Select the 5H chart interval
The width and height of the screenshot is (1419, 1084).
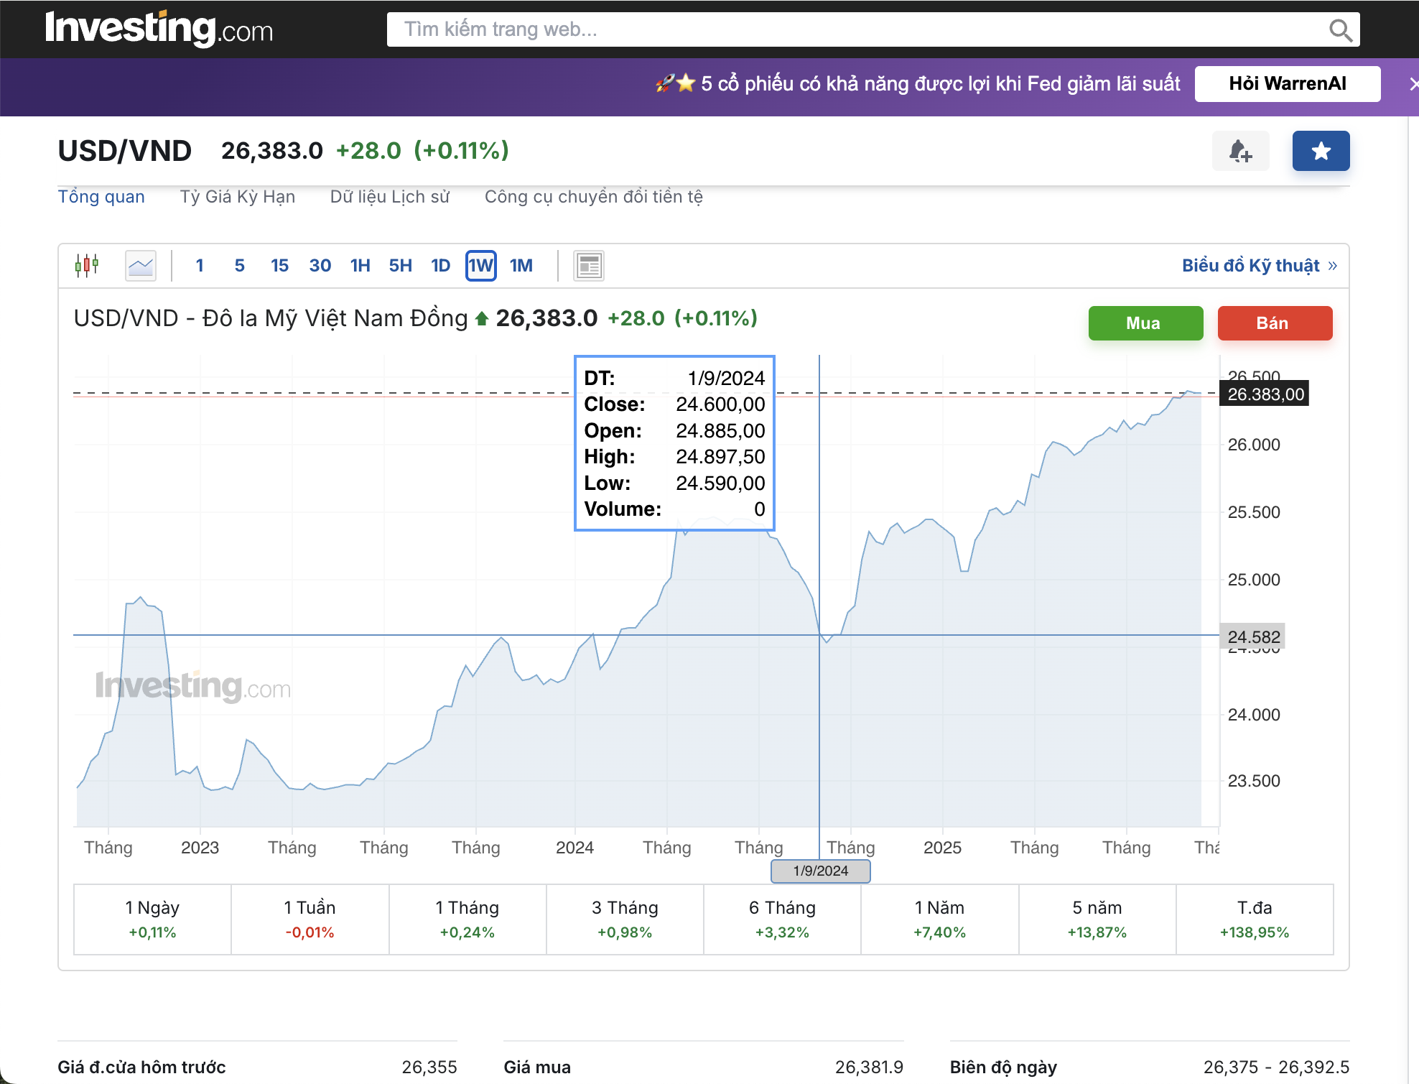pyautogui.click(x=400, y=266)
